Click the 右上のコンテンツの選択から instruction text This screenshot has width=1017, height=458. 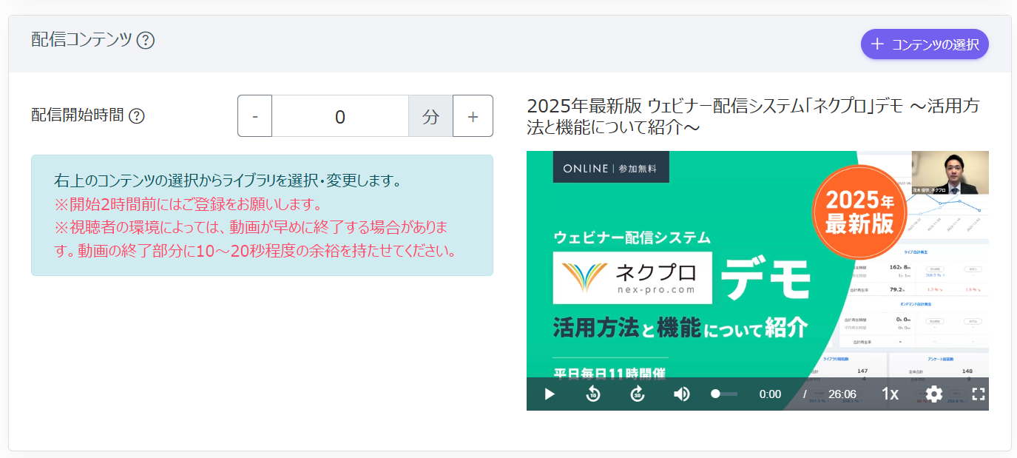point(228,181)
